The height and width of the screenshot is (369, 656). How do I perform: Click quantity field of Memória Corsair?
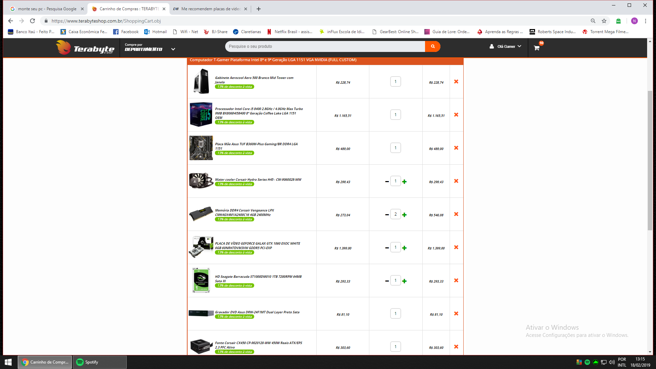(396, 214)
